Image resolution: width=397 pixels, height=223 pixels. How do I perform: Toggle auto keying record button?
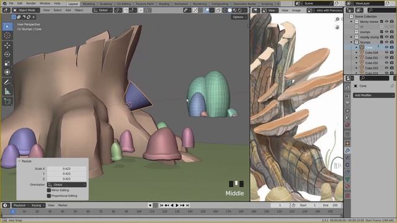click(150, 205)
